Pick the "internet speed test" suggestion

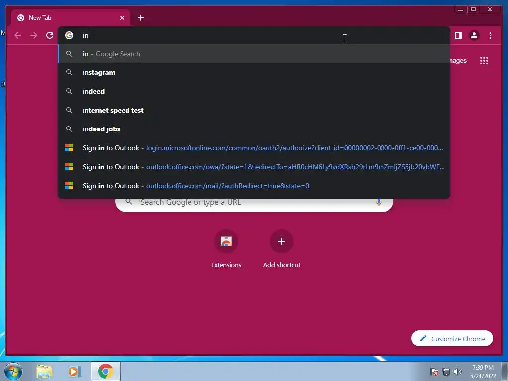coord(254,110)
